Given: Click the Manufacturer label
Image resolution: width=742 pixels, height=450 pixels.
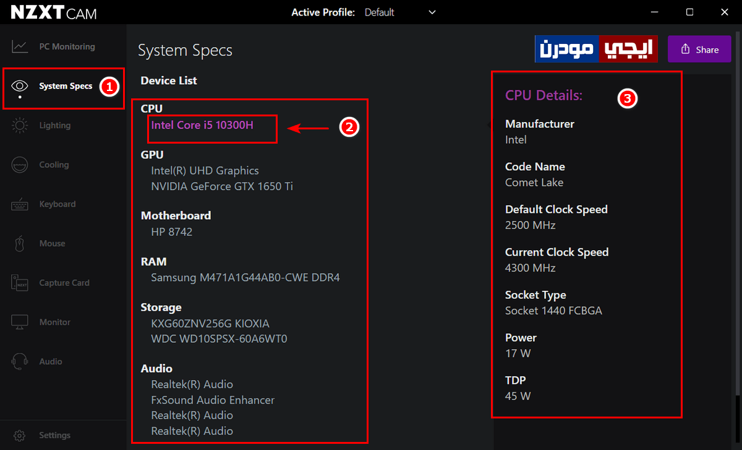Looking at the screenshot, I should coord(540,124).
